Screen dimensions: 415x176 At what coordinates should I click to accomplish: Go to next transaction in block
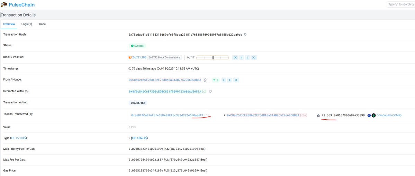[247, 57]
